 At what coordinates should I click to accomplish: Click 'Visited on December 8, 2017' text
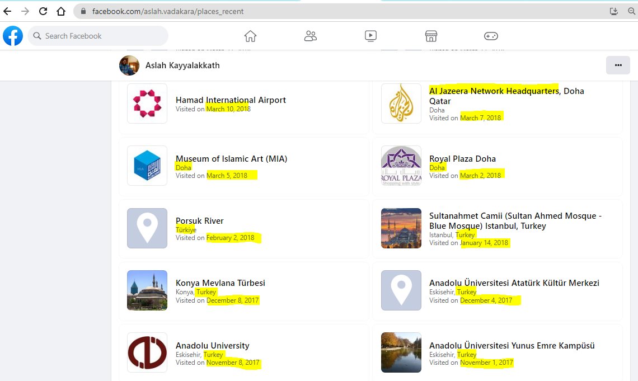click(217, 300)
